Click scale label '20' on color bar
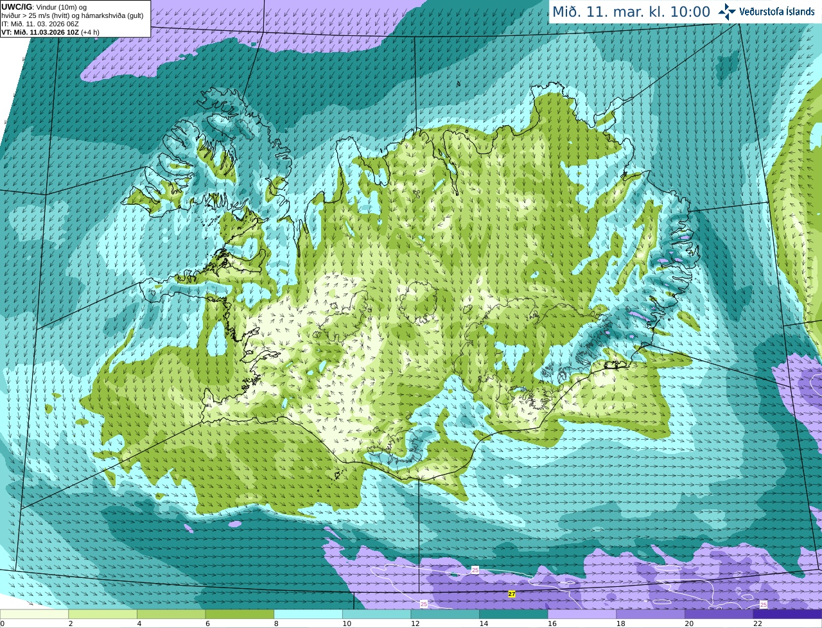Image resolution: width=822 pixels, height=628 pixels. 689,624
